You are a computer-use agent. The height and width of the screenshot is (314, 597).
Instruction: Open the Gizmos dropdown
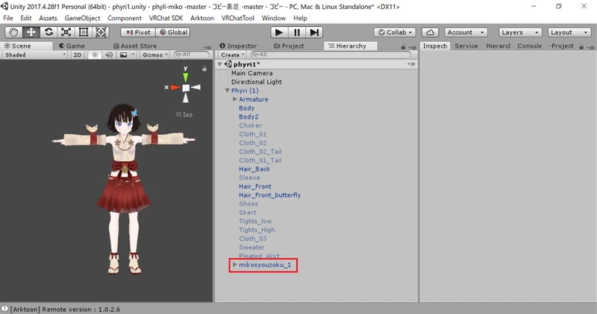click(155, 54)
